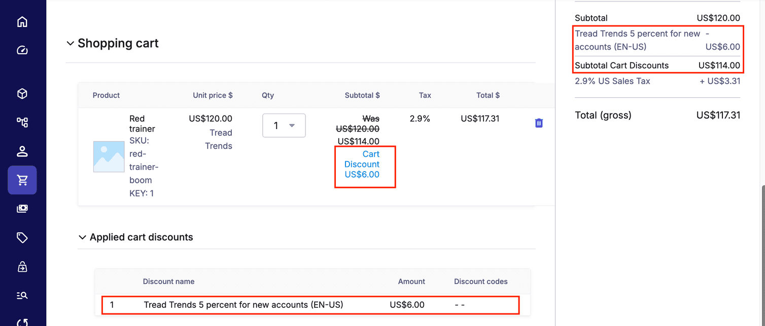765x326 pixels.
Task: Collapse the Shopping cart section
Action: pyautogui.click(x=71, y=43)
